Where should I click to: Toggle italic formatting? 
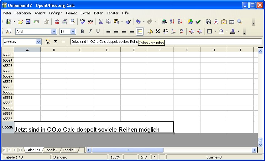(x=90, y=32)
